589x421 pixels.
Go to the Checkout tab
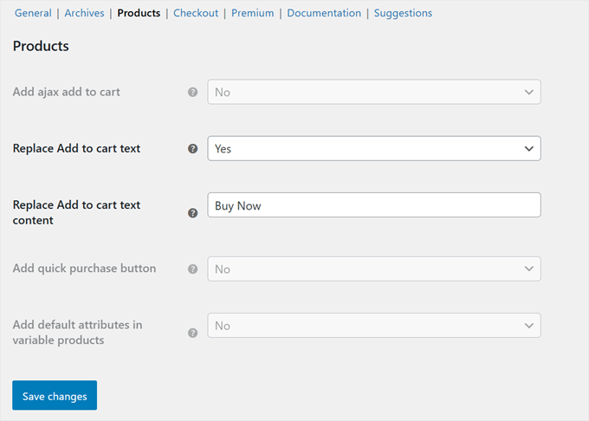196,13
